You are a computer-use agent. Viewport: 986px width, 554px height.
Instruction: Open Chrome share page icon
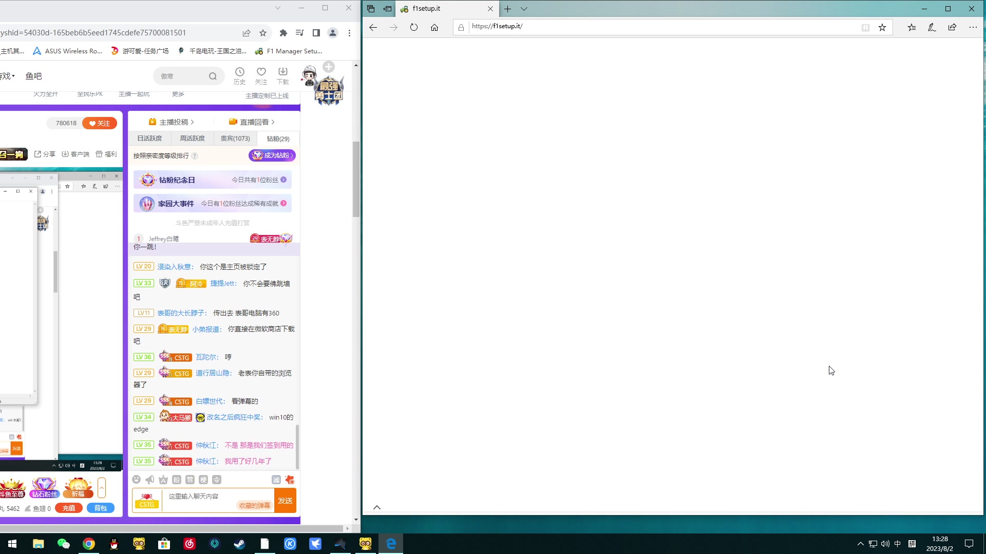[x=246, y=33]
